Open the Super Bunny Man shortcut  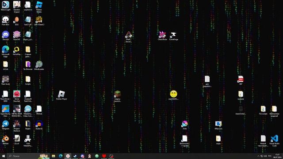point(6,111)
